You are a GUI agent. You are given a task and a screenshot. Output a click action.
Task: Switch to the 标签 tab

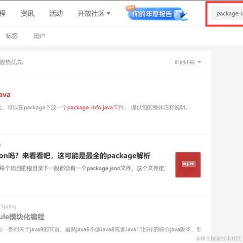point(12,36)
